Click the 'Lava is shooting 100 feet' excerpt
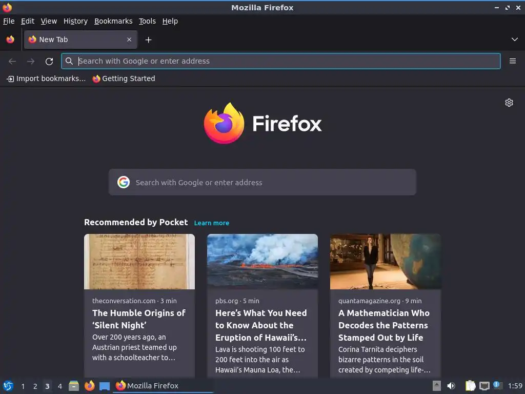The image size is (525, 394). click(260, 360)
